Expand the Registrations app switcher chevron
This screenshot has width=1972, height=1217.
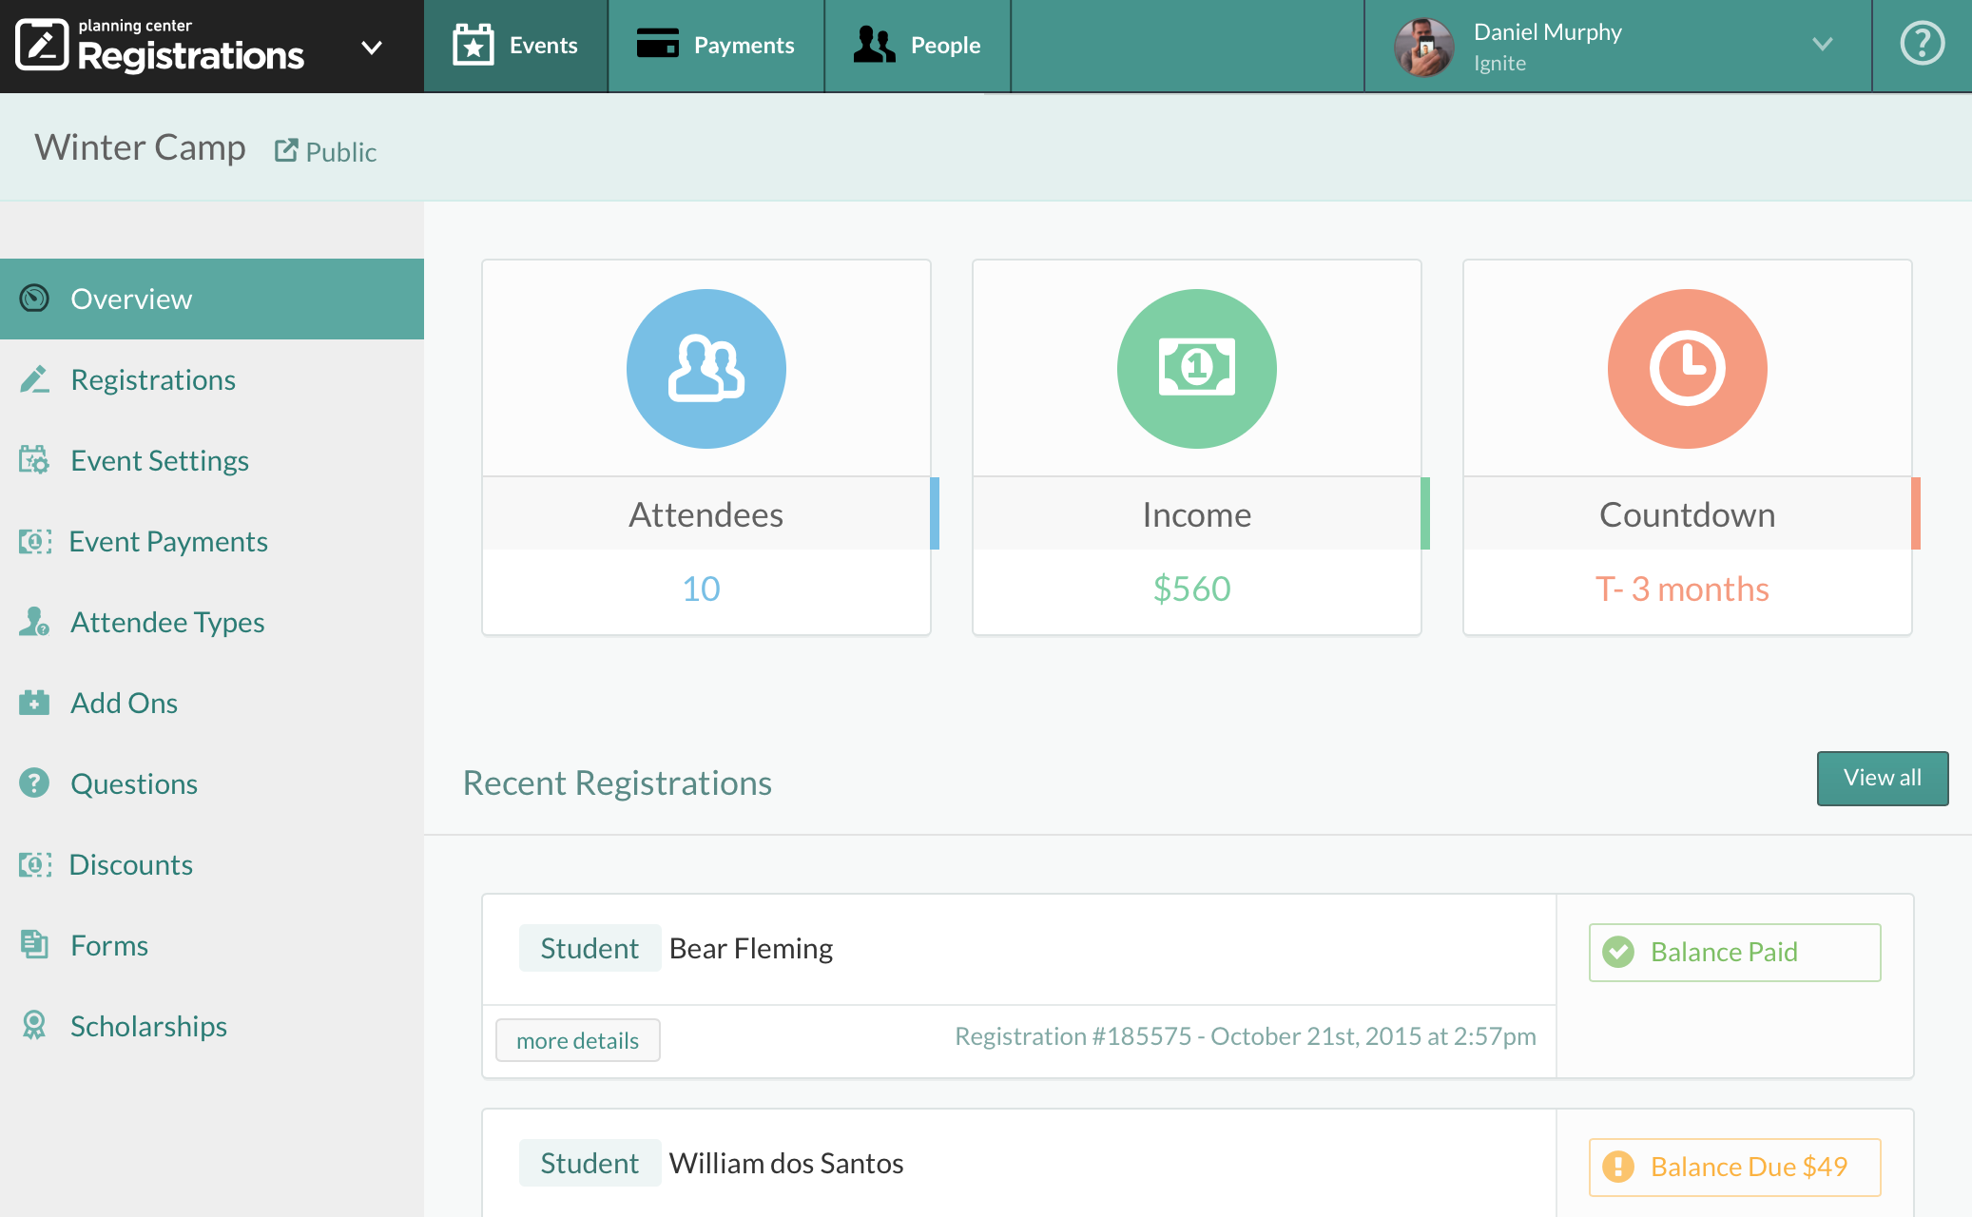pyautogui.click(x=372, y=47)
